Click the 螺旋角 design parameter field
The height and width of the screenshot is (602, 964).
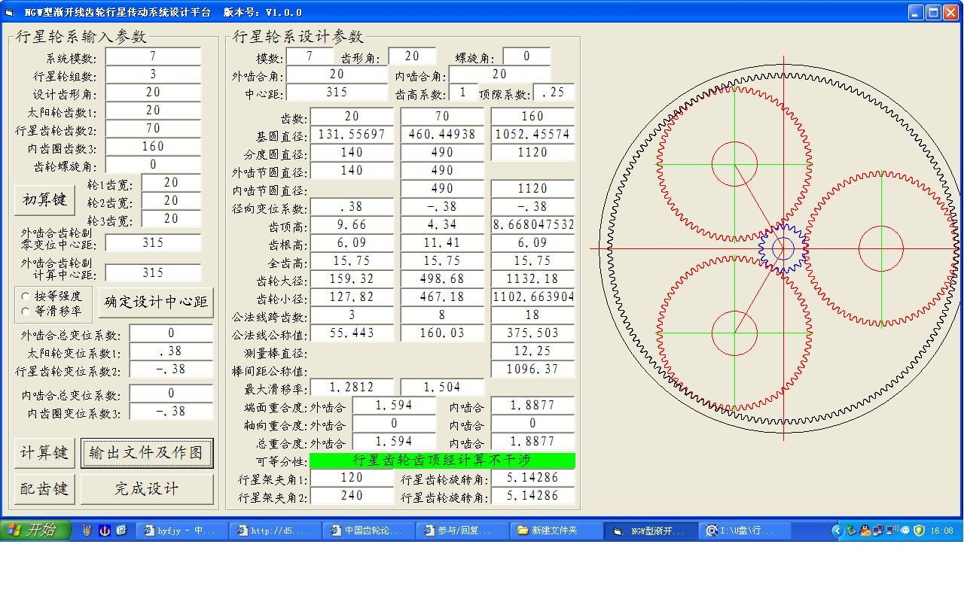pyautogui.click(x=526, y=56)
